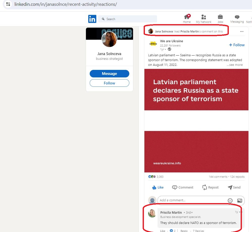The width and height of the screenshot is (252, 232).
Task: Open the Latvian parliament post image
Action: 196,121
